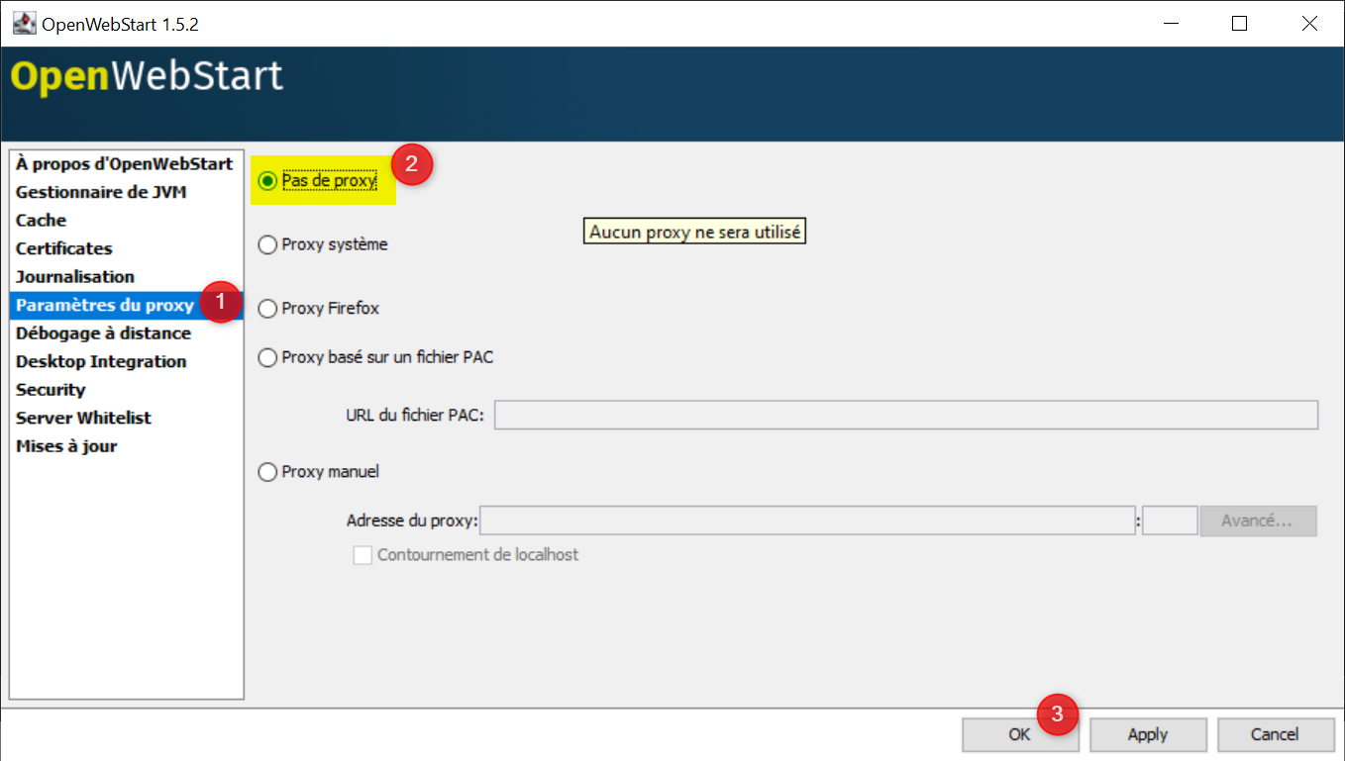Open 'À propos d'OpenWebStart' section
This screenshot has height=761, width=1345.
coord(124,164)
